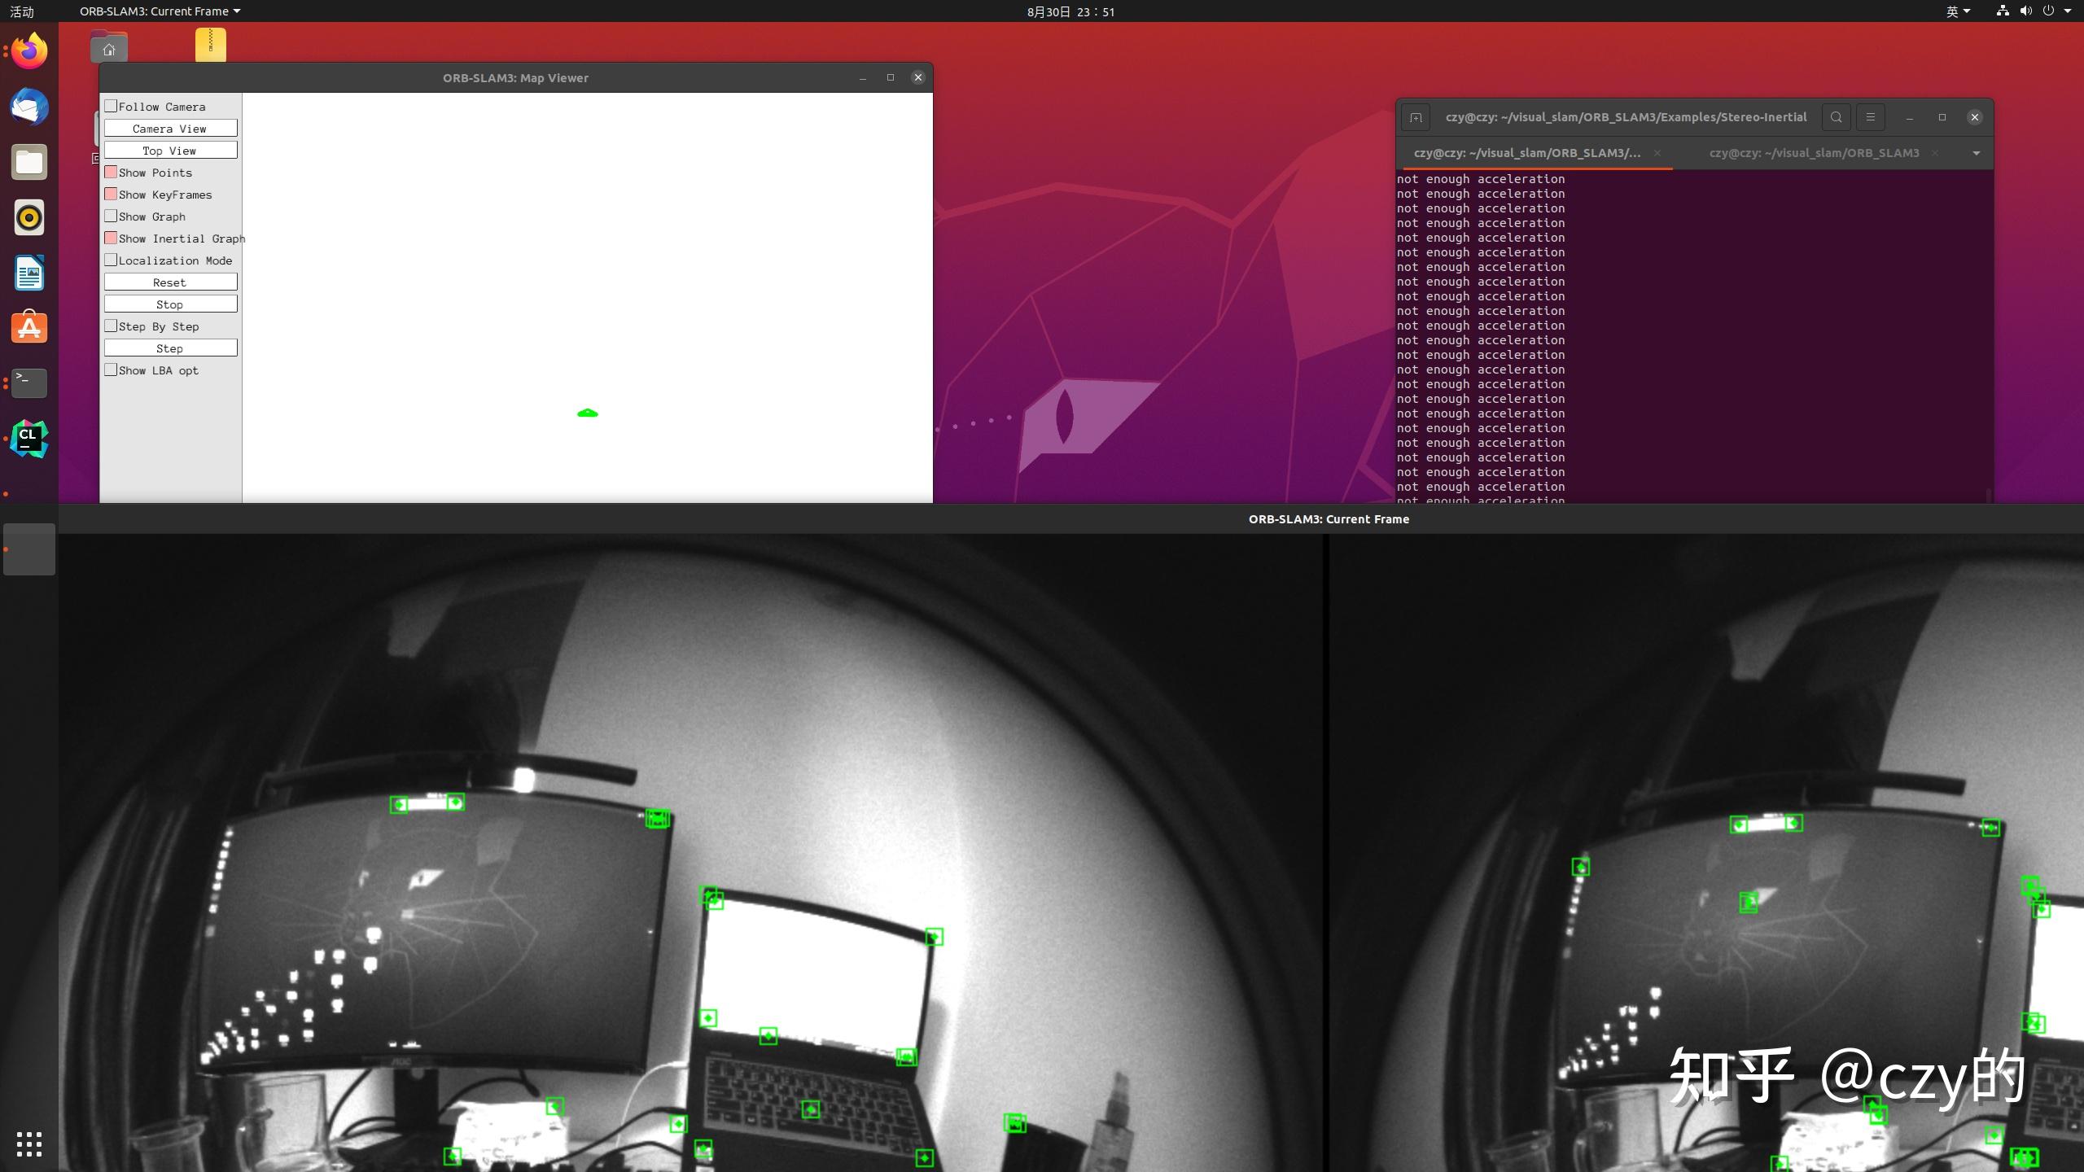Open the input language dropdown
Screen dimensions: 2084x1172
(x=1957, y=11)
